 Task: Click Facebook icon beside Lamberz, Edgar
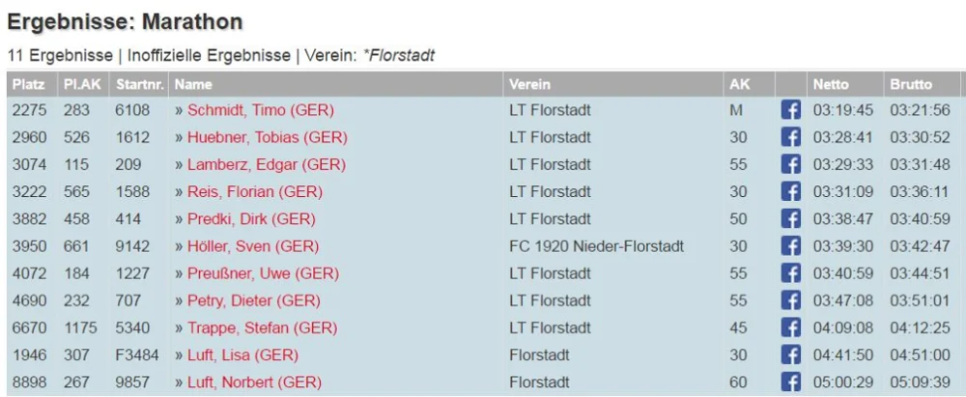click(790, 164)
